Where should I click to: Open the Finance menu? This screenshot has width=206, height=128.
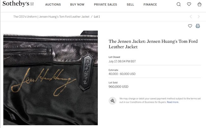coord(150,5)
